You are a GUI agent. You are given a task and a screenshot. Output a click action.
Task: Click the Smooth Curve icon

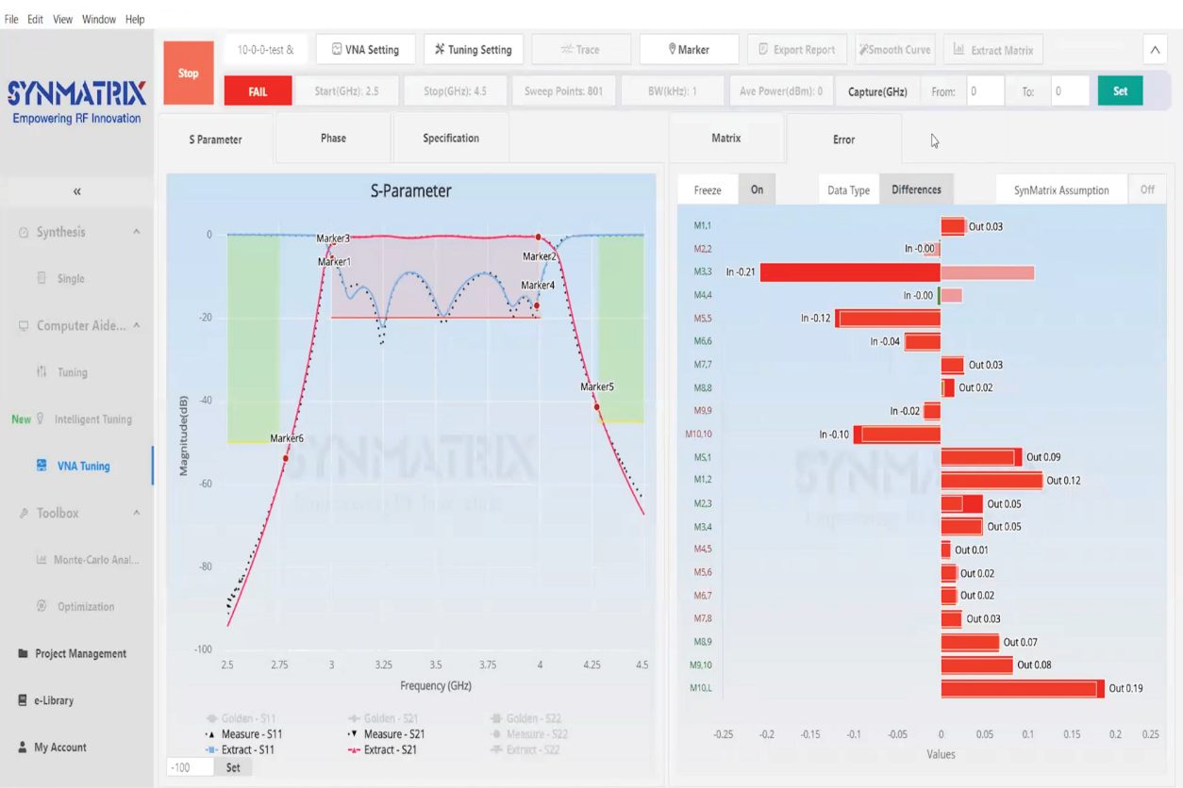pyautogui.click(x=863, y=49)
